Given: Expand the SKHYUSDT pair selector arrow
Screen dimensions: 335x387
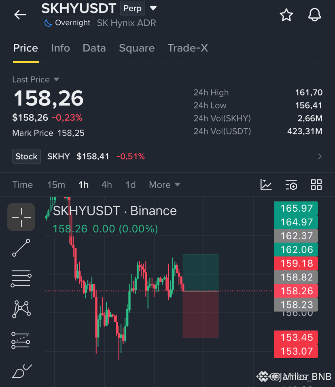Looking at the screenshot, I should [x=153, y=8].
